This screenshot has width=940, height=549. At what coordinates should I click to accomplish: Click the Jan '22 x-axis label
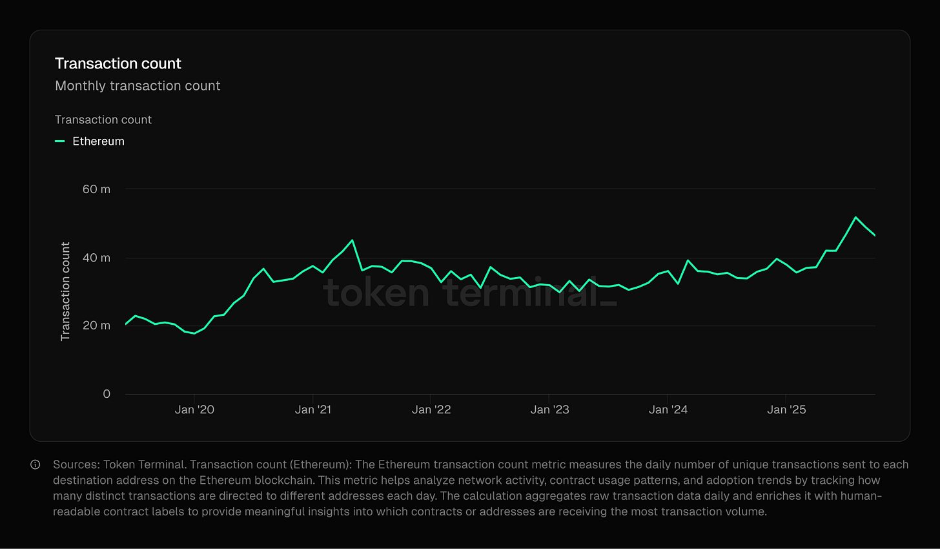(431, 409)
